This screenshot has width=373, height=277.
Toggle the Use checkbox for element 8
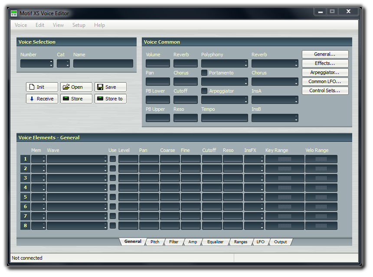point(113,225)
